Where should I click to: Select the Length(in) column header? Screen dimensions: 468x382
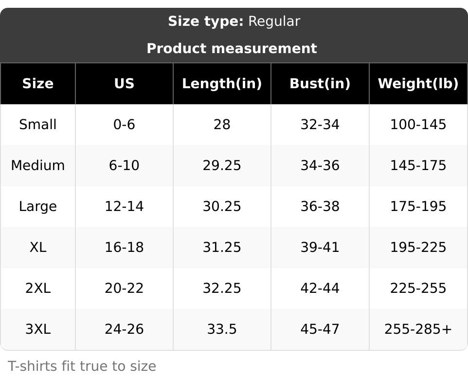point(222,84)
